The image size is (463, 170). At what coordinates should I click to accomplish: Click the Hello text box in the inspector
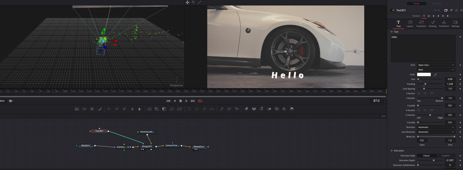[x=423, y=48]
